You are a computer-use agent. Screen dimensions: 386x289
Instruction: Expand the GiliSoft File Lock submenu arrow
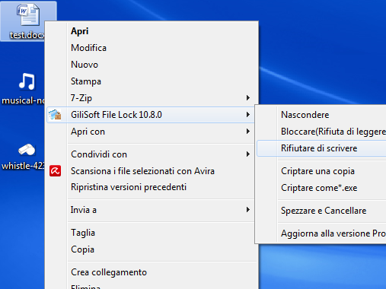click(x=248, y=115)
